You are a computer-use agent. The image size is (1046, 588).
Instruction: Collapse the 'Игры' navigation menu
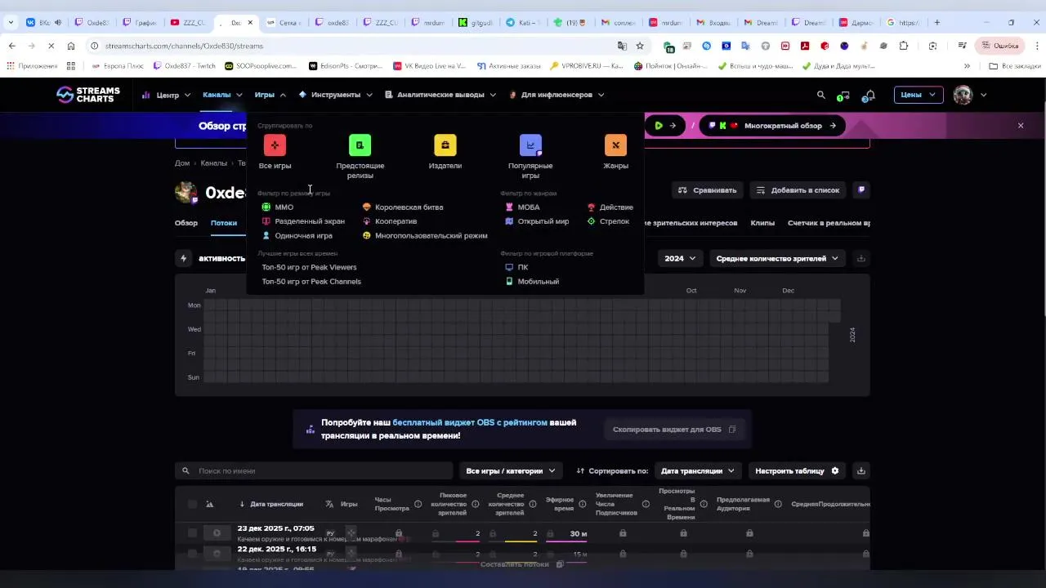(270, 95)
